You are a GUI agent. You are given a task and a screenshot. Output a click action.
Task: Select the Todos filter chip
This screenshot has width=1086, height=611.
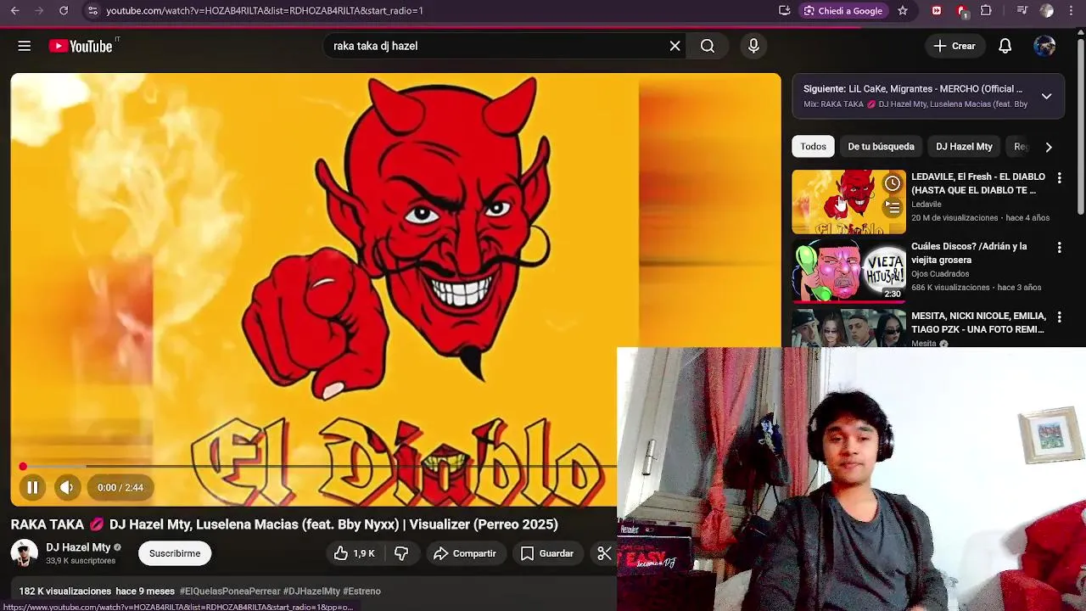pyautogui.click(x=813, y=147)
